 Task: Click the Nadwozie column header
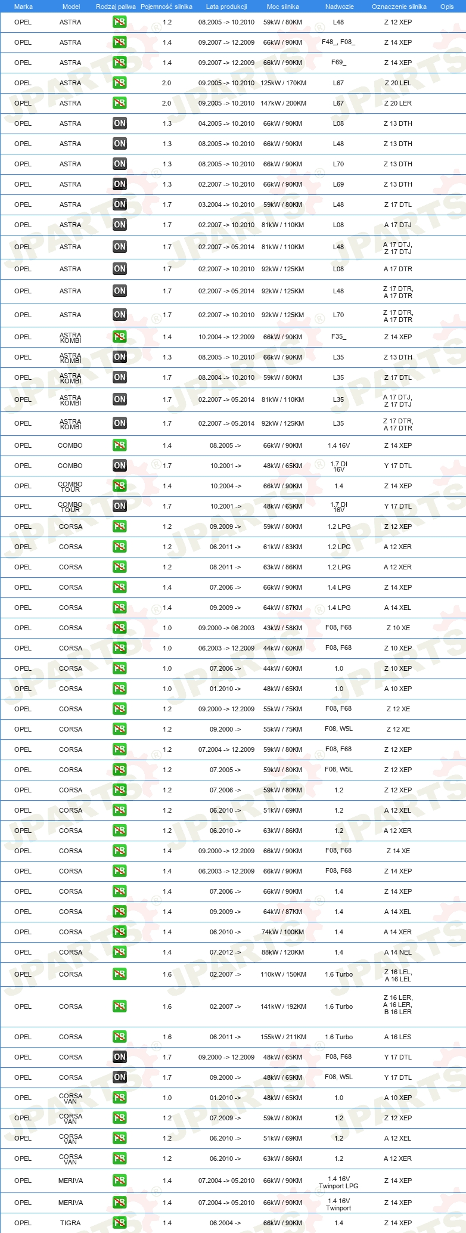(x=340, y=7)
